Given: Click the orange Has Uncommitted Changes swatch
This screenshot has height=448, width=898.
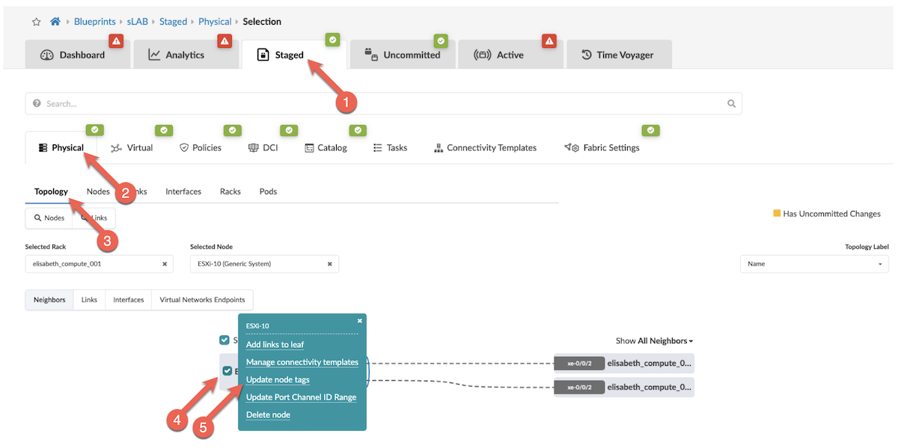Looking at the screenshot, I should tap(777, 214).
